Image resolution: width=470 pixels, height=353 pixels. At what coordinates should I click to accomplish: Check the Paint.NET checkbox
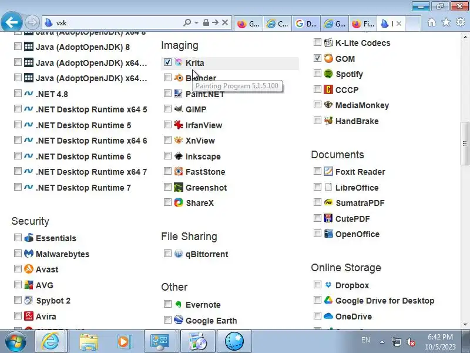pyautogui.click(x=167, y=94)
